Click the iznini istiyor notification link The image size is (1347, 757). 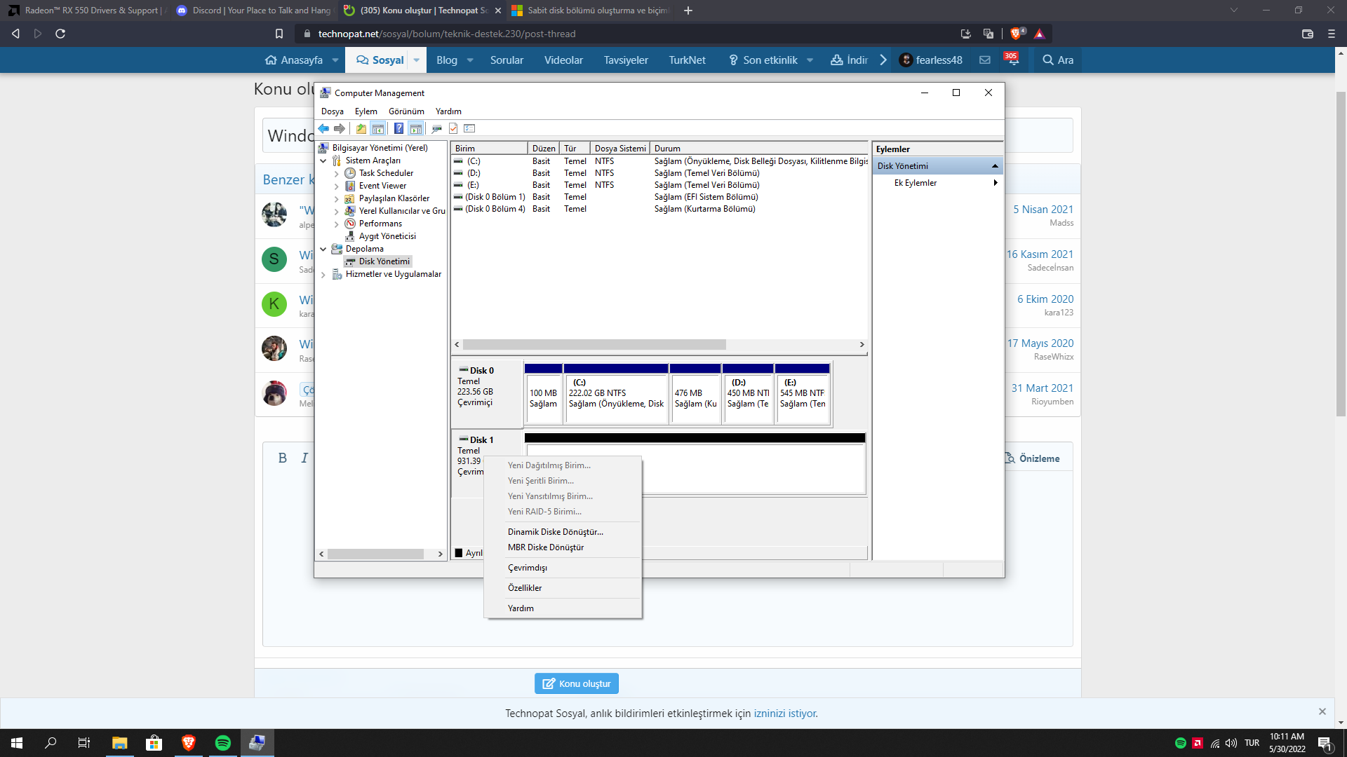784,714
